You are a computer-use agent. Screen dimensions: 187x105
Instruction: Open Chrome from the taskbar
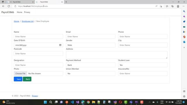point(88,102)
